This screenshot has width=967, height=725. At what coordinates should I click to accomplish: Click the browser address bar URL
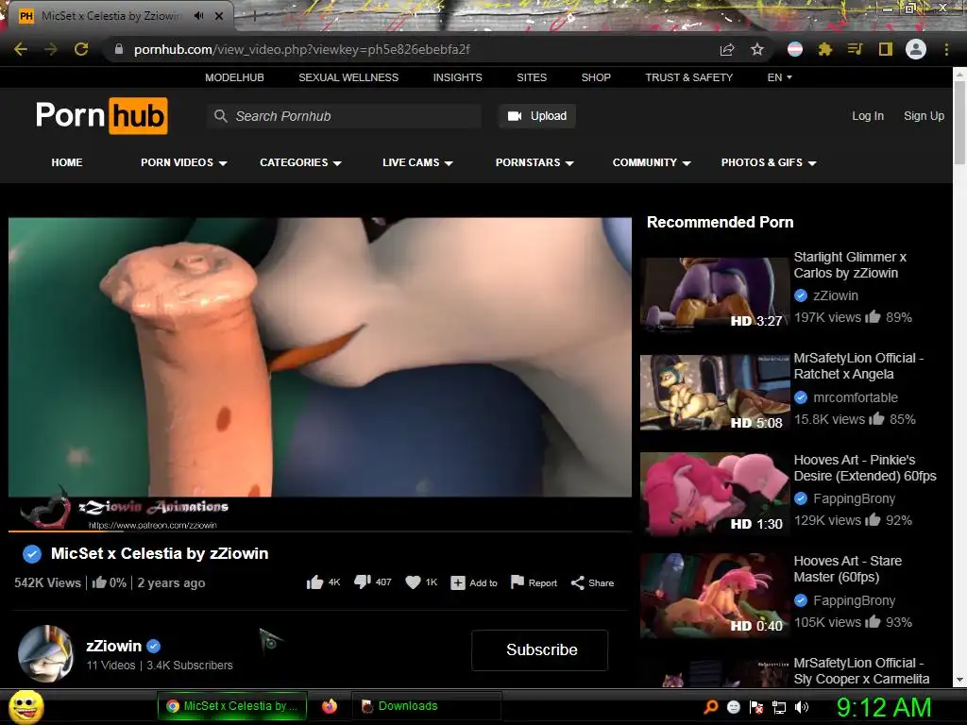click(302, 49)
